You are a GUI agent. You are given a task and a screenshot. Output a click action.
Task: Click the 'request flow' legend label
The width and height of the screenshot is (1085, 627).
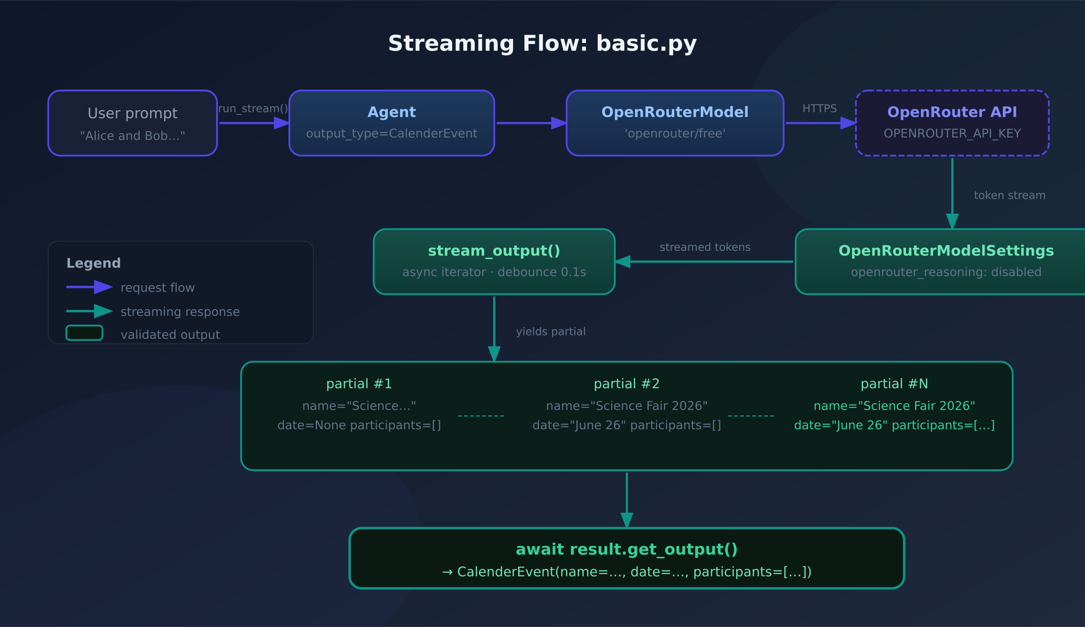[x=158, y=288]
